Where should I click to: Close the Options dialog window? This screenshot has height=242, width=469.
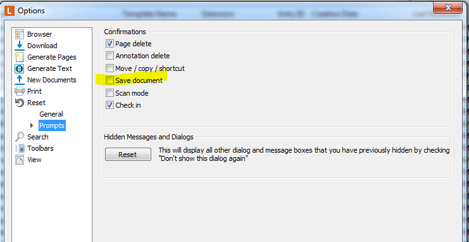pyautogui.click(x=448, y=8)
